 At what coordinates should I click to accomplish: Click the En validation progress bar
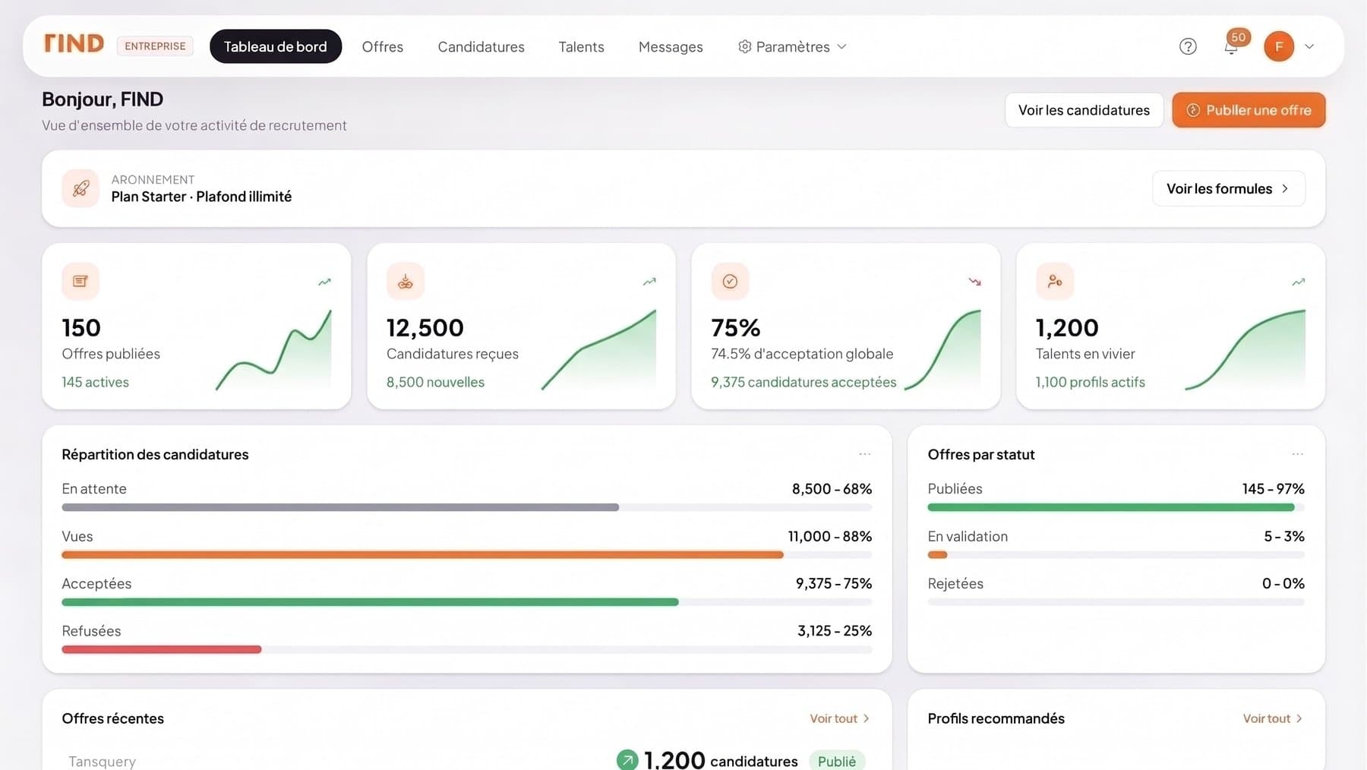pos(1116,555)
